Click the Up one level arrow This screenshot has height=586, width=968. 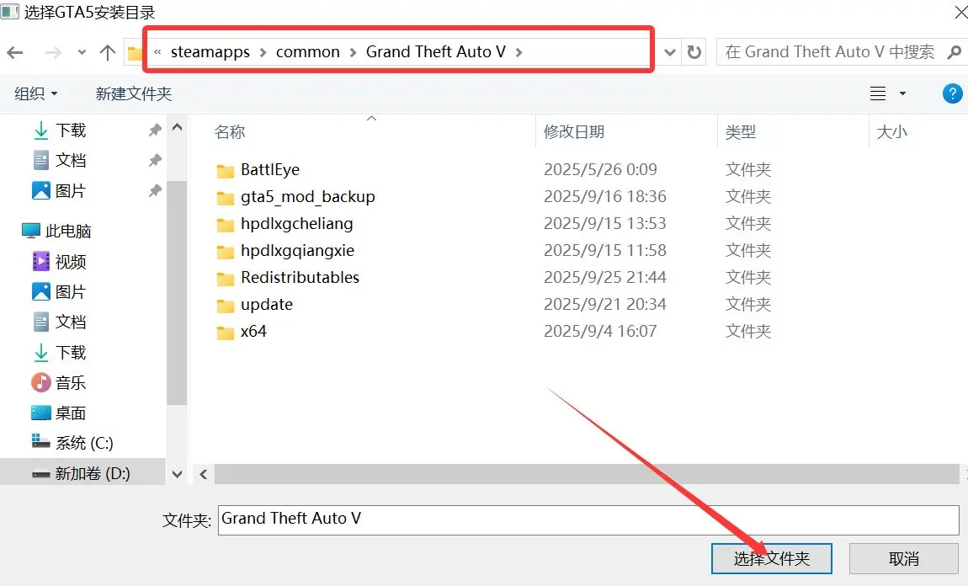point(108,52)
